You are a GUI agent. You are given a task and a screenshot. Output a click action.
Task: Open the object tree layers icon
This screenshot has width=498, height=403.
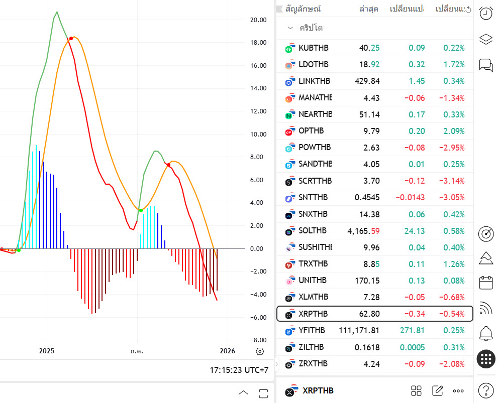485,39
